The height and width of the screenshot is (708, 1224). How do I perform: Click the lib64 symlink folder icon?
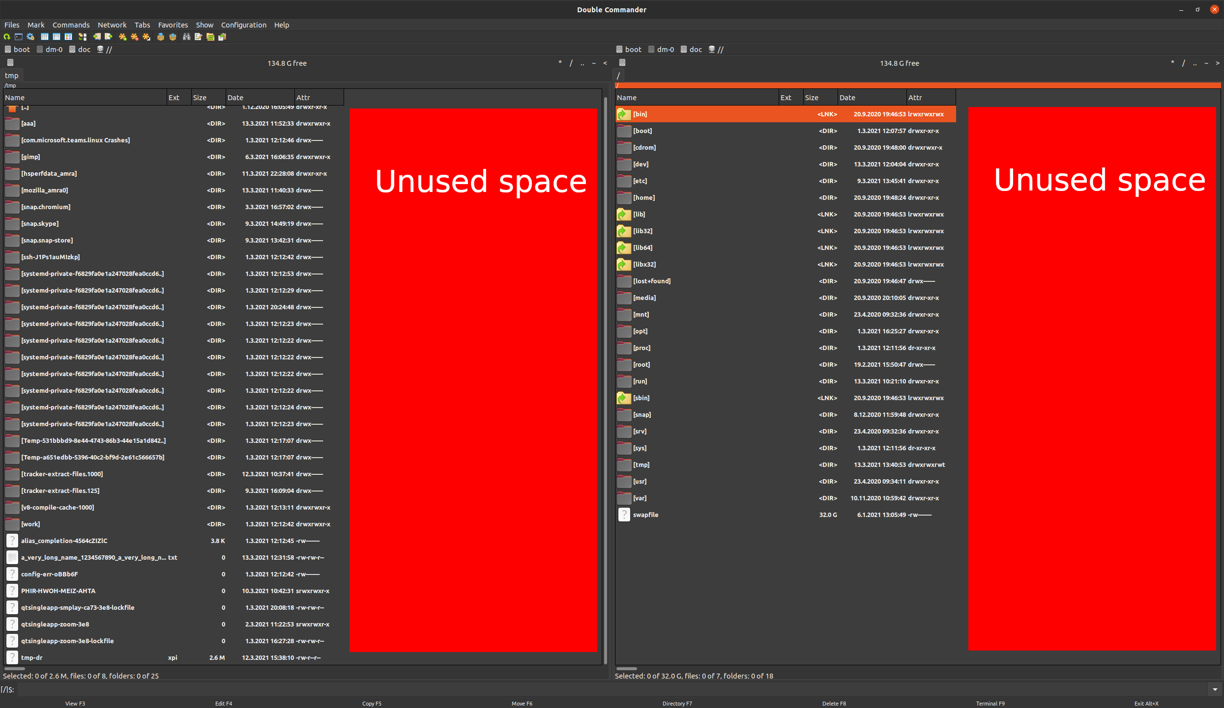coord(624,247)
